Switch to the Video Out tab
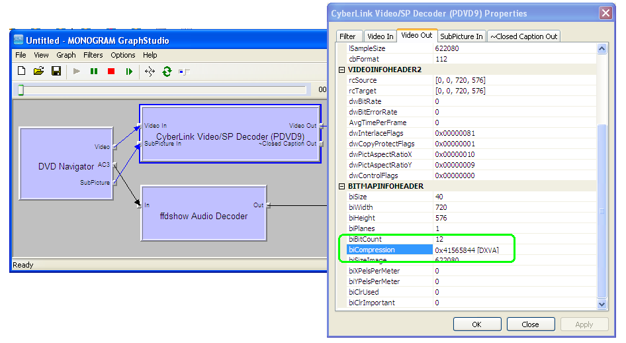Image resolution: width=626 pixels, height=343 pixels. tap(417, 35)
